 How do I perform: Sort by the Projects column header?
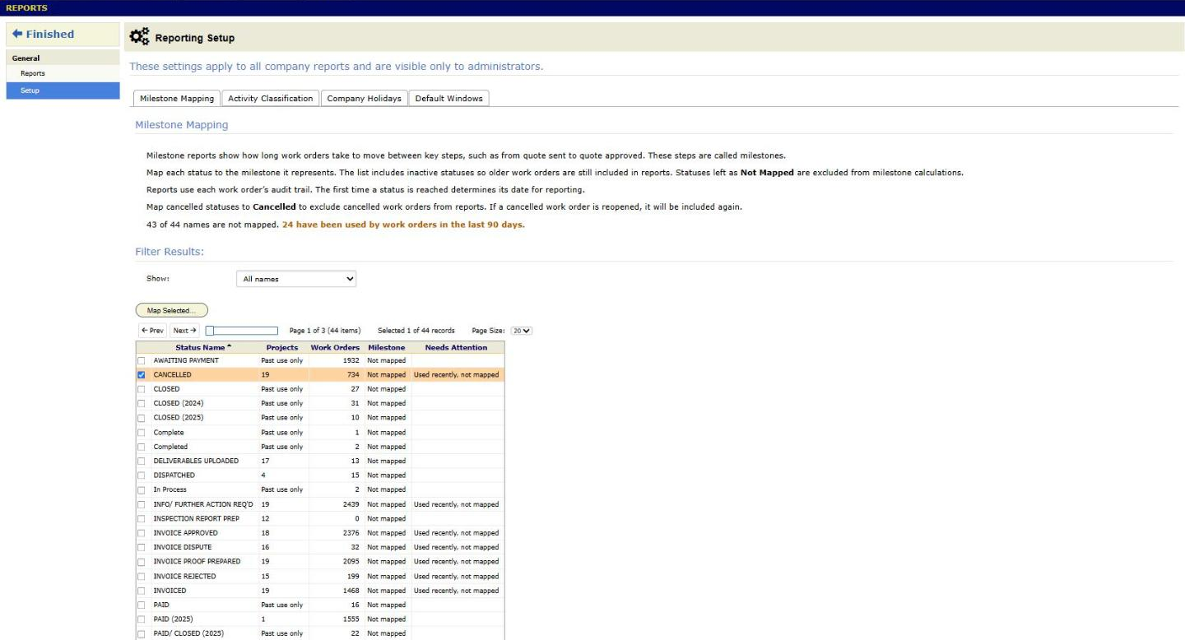point(282,347)
